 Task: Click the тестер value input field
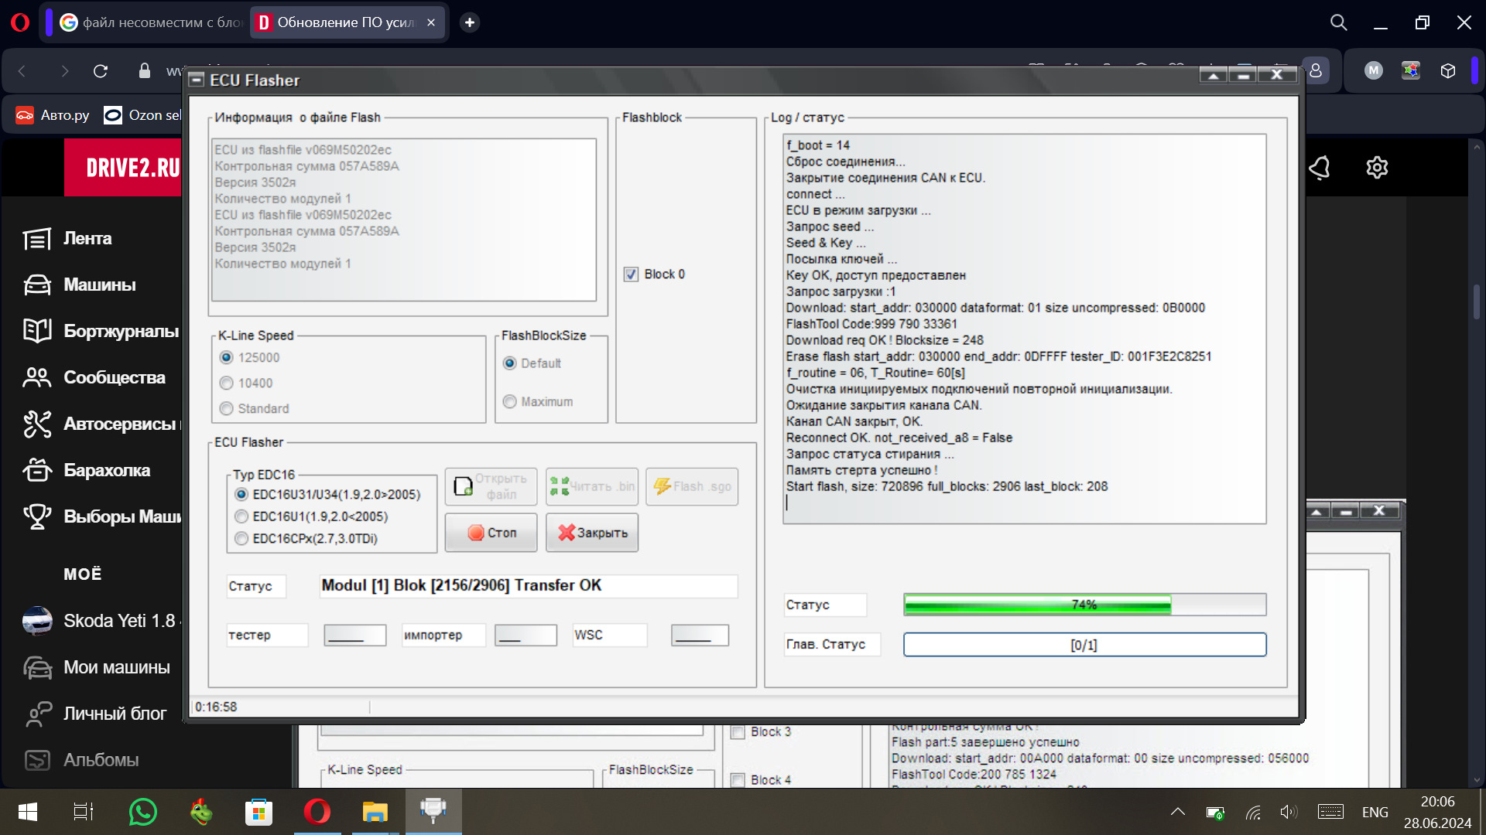click(x=354, y=636)
